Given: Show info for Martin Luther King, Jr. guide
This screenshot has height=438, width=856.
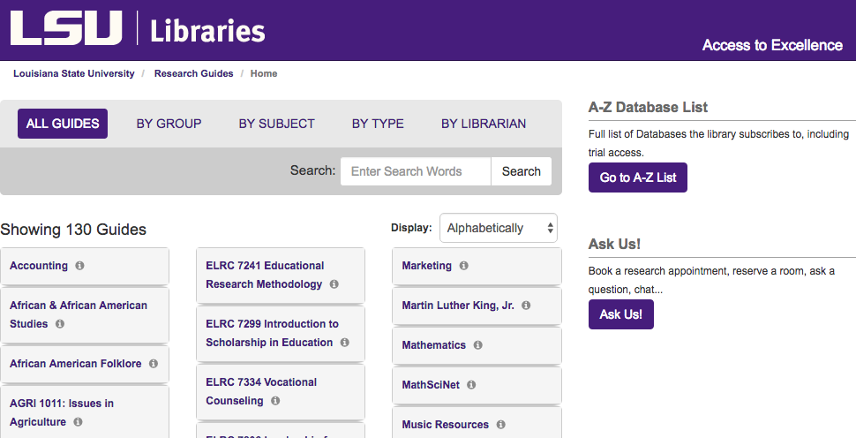Looking at the screenshot, I should tap(526, 306).
